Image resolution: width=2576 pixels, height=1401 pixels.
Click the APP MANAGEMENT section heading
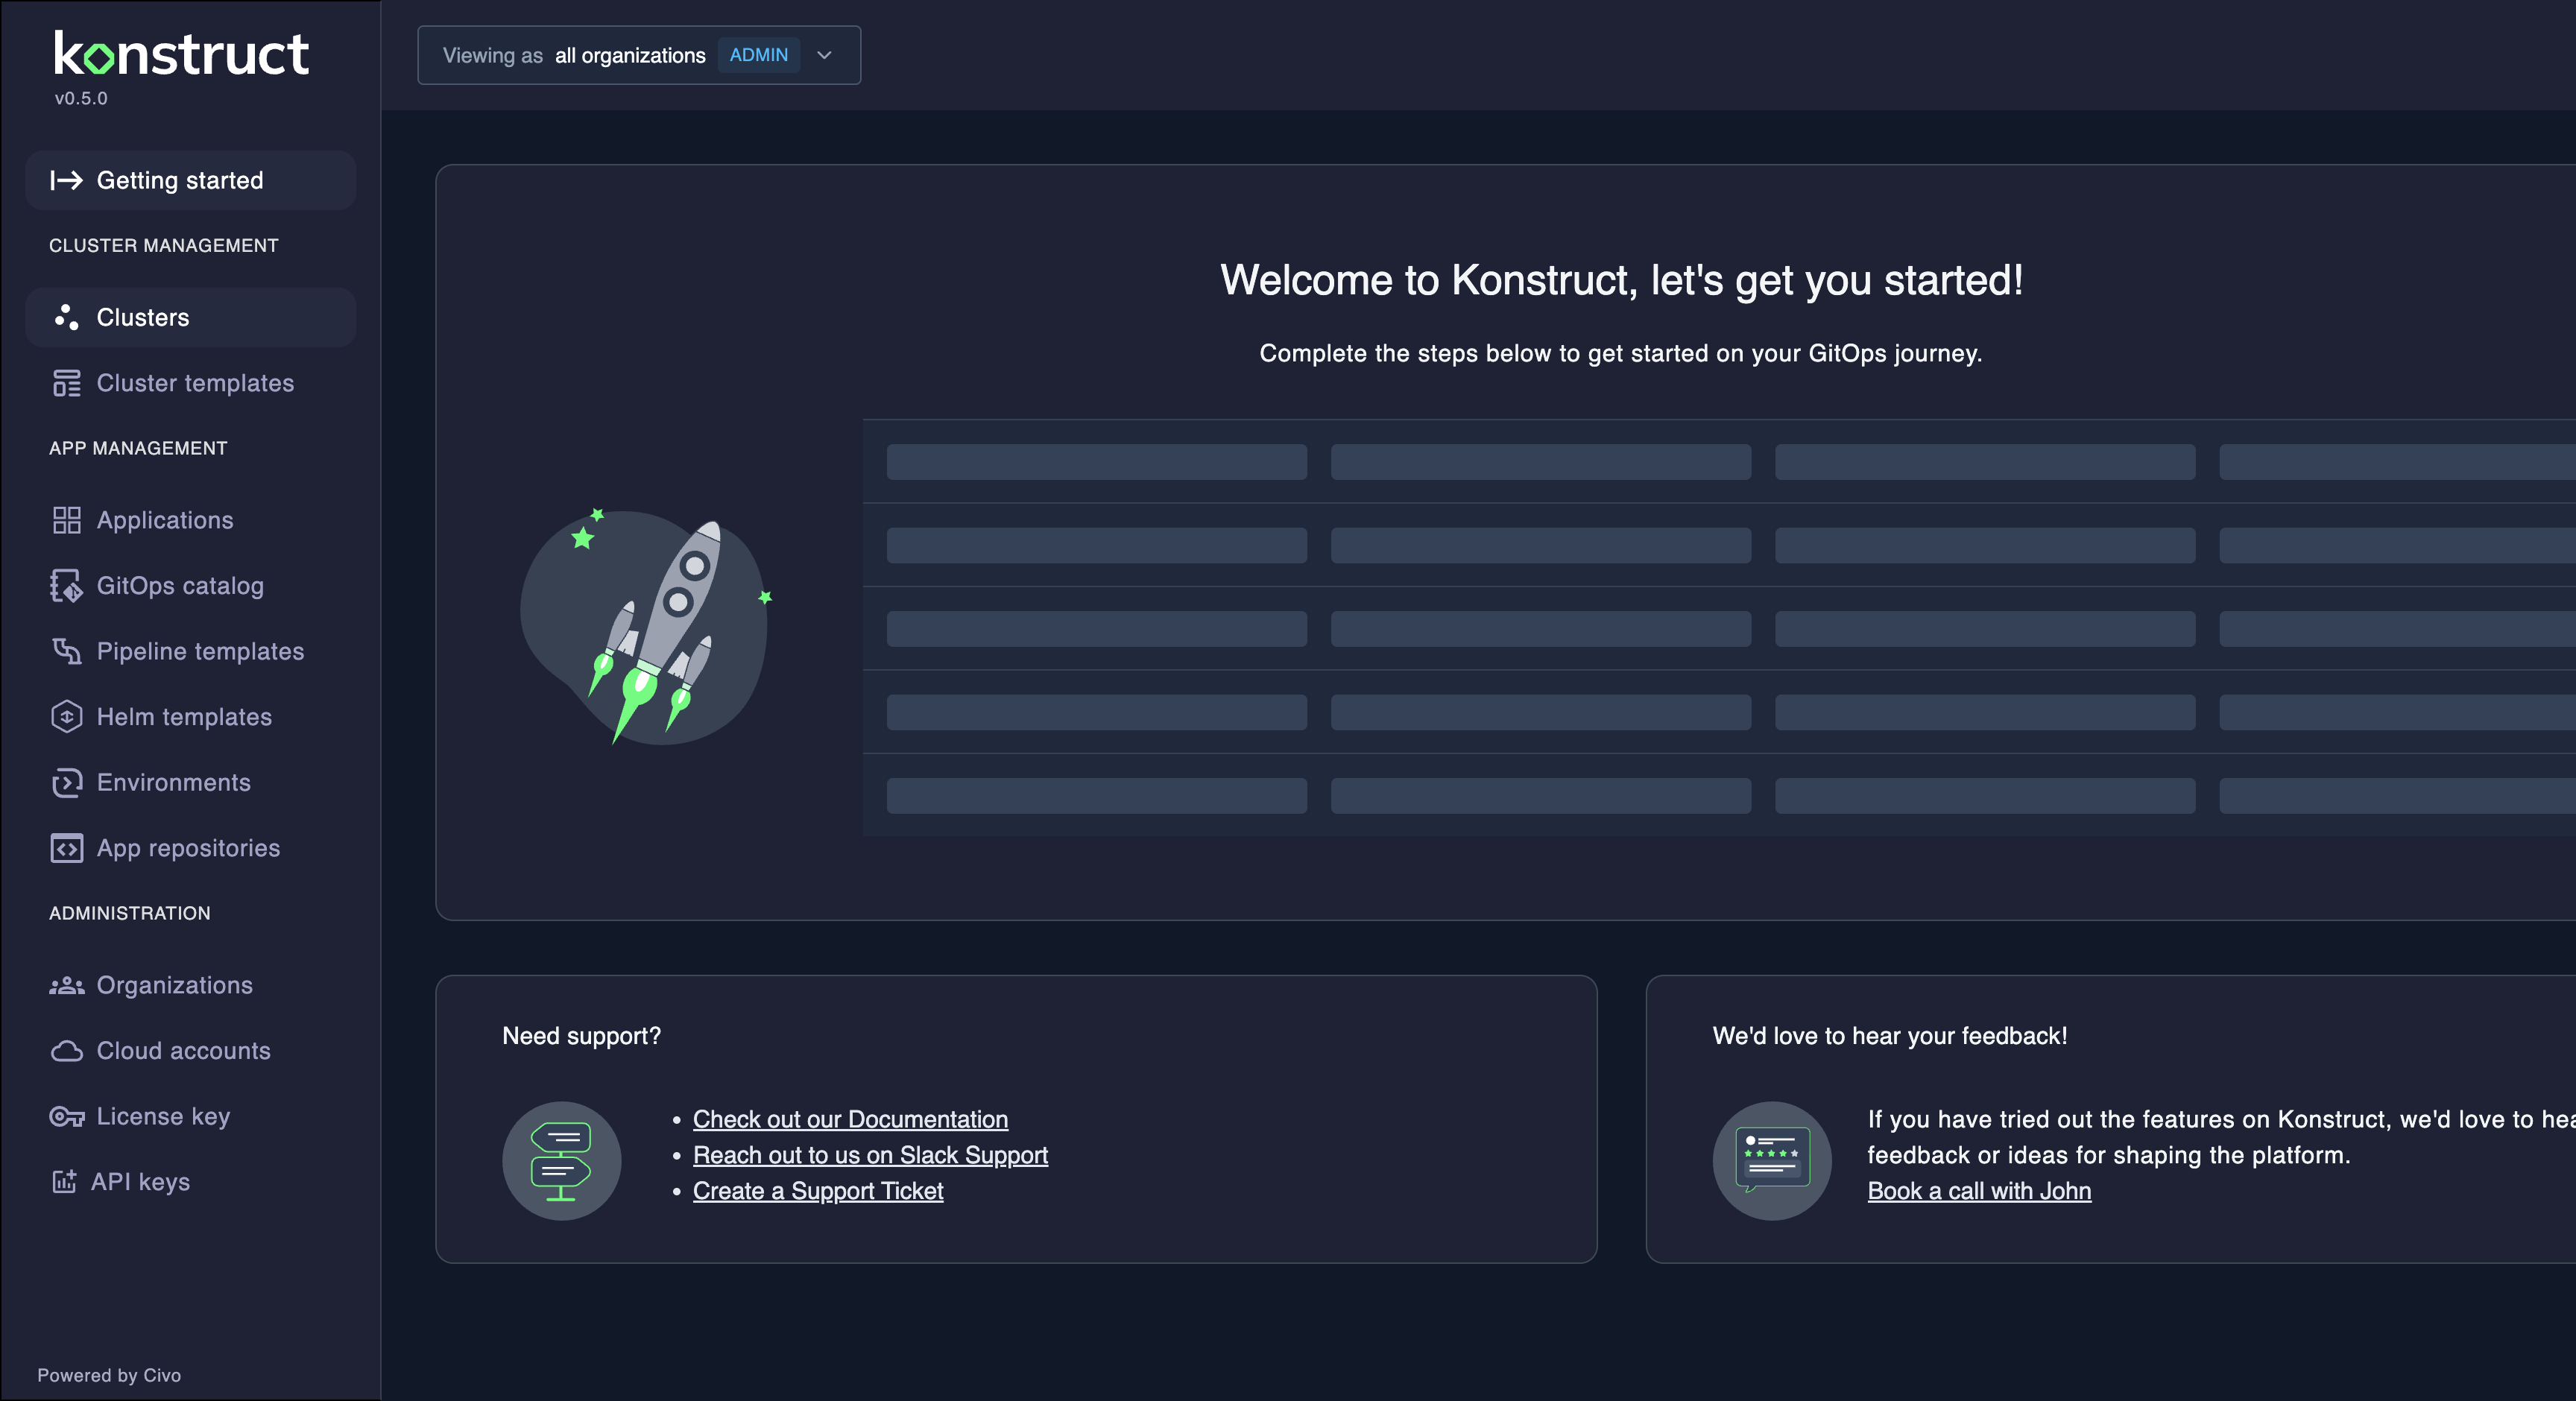tap(138, 448)
